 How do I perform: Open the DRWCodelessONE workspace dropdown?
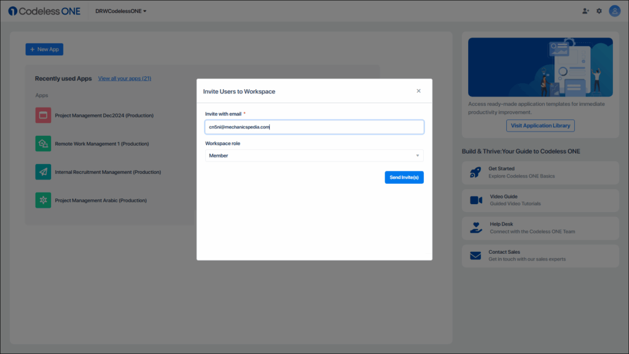click(x=121, y=11)
